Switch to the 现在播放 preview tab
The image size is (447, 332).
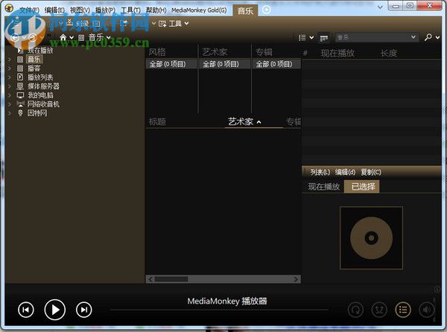pyautogui.click(x=323, y=187)
